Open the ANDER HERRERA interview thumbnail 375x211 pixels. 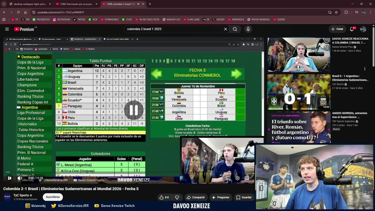(299, 127)
